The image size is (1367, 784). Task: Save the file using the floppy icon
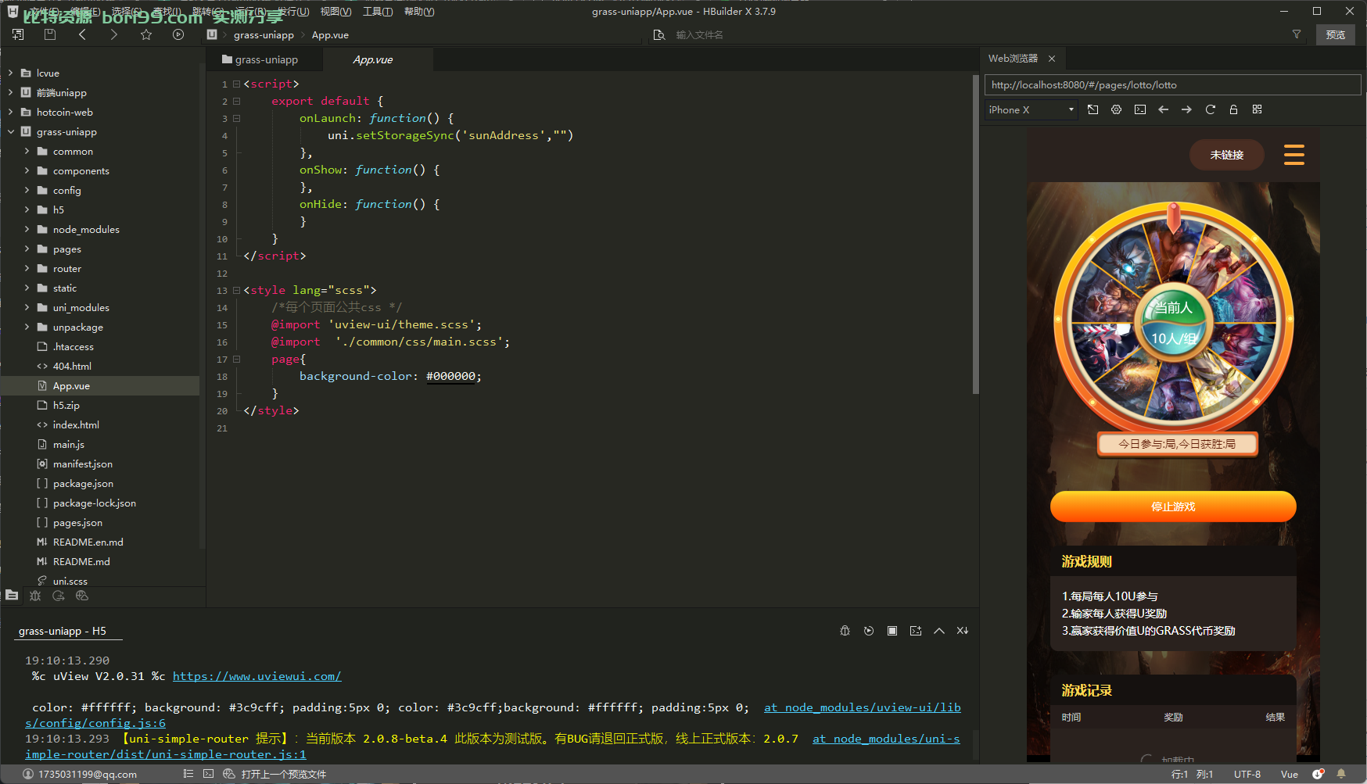pos(50,34)
